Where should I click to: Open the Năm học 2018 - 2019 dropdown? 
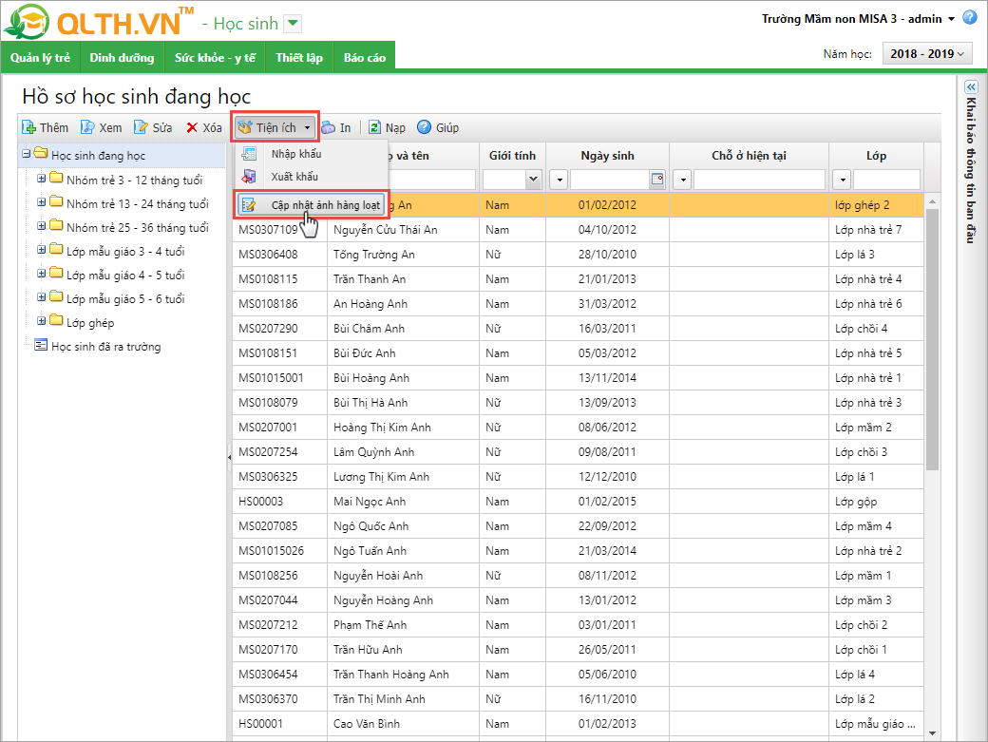click(x=927, y=54)
